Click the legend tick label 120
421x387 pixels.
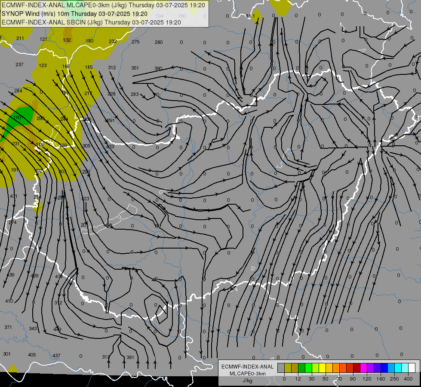[367, 379]
